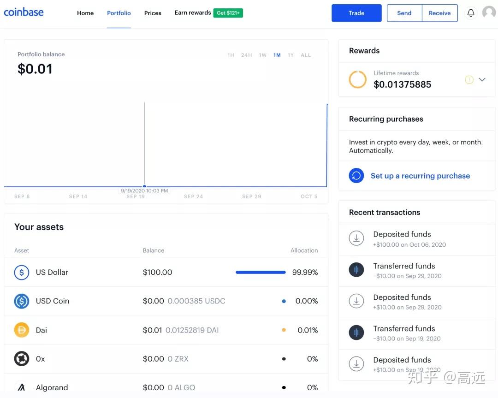Click the Algorand black allocation dot

(284, 387)
